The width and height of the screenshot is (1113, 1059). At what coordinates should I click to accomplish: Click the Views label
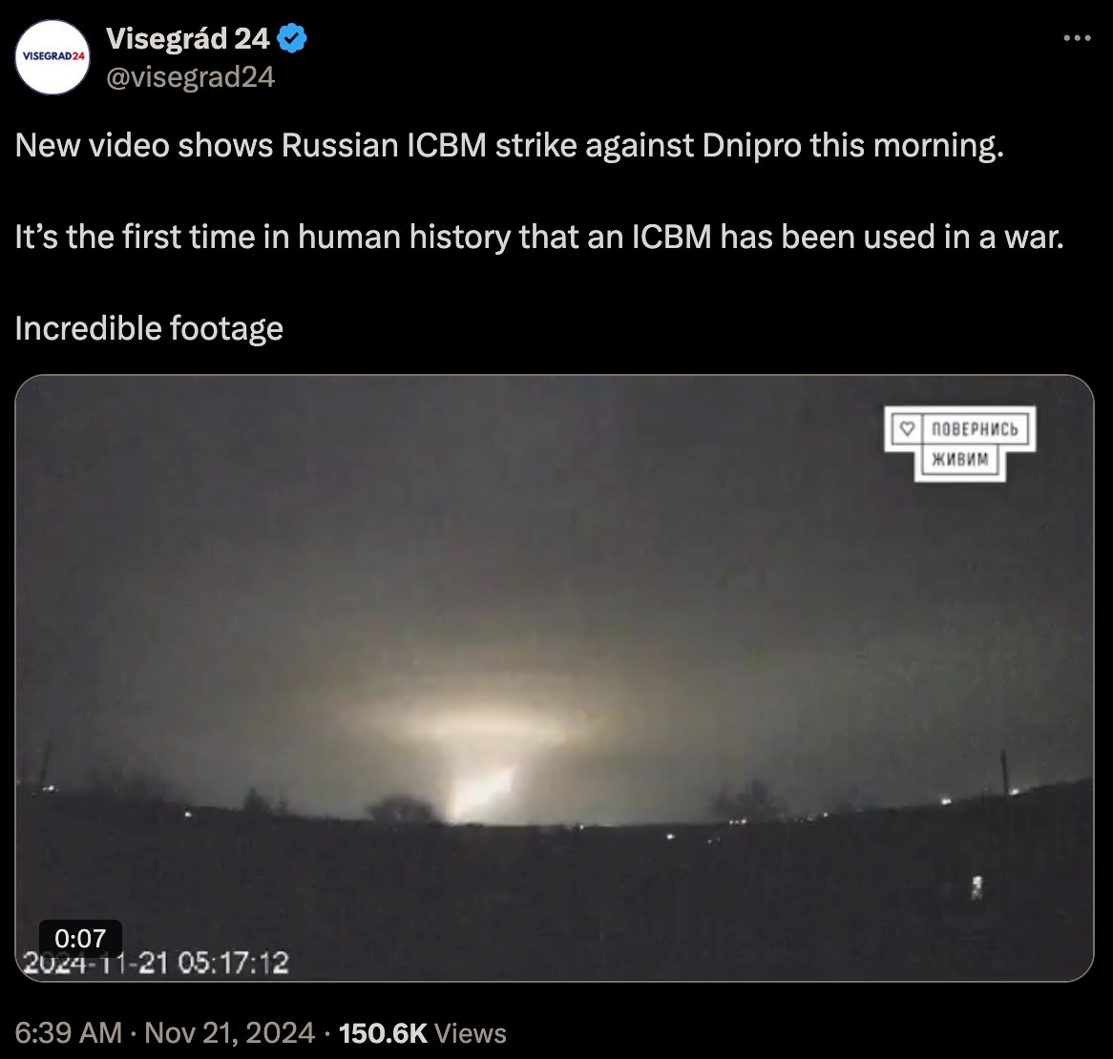point(470,1033)
